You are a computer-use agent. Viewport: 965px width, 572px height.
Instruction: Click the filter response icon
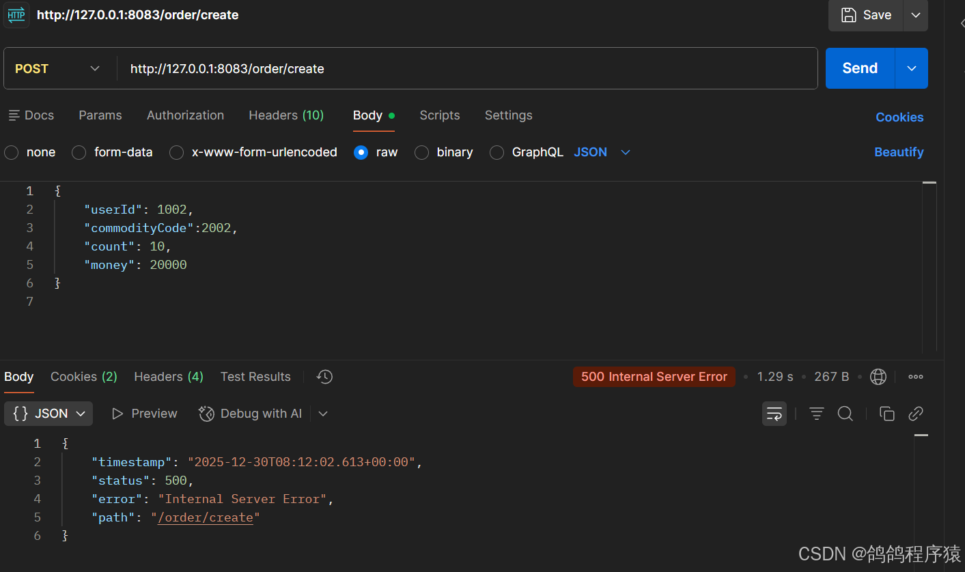tap(817, 414)
